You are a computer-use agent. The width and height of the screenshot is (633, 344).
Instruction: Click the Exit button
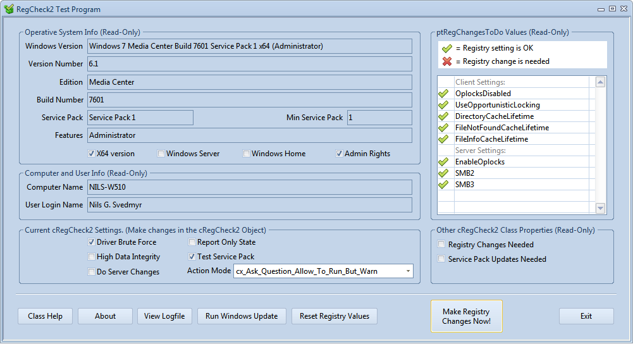pos(586,316)
